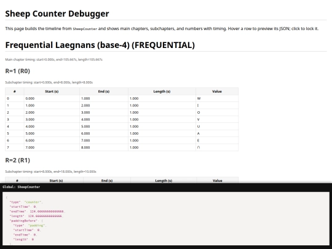The height and width of the screenshot is (249, 332).
Task: Click the Sheep Counter Debugger page title
Action: tap(57, 14)
